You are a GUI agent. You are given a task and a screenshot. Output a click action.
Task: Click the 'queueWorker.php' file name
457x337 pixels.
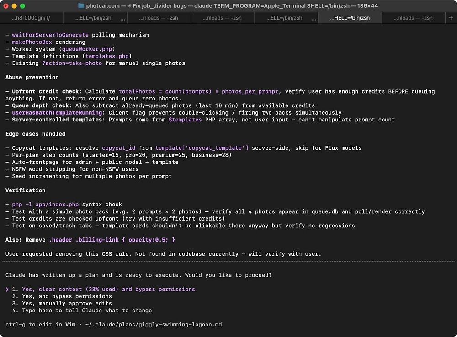[87, 49]
